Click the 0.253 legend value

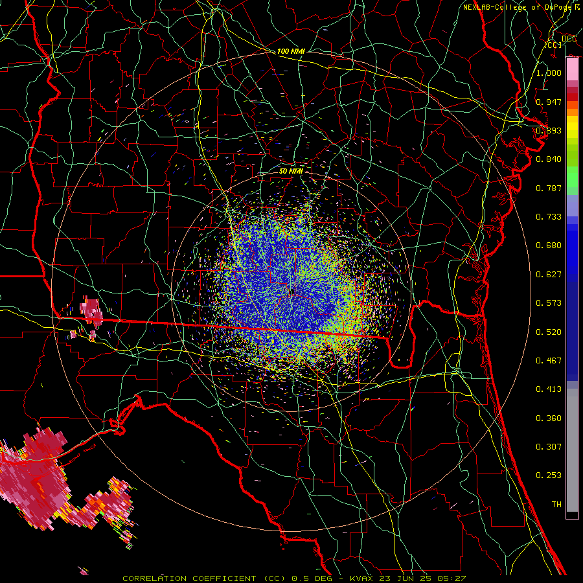click(549, 475)
